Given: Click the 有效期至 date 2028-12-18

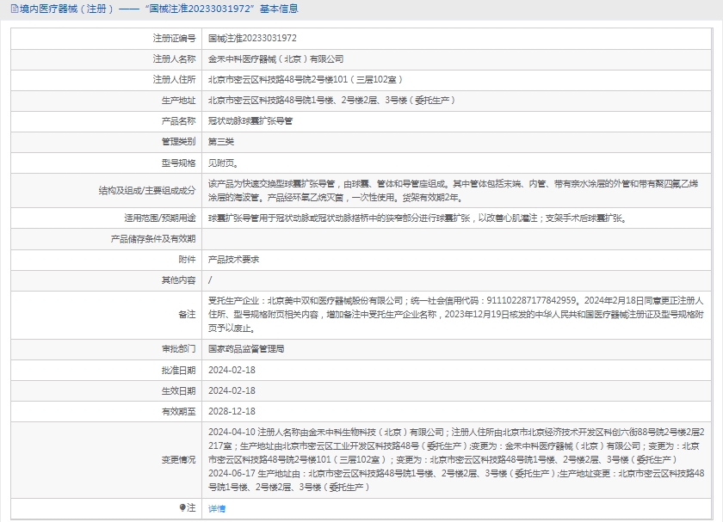Looking at the screenshot, I should (x=232, y=411).
